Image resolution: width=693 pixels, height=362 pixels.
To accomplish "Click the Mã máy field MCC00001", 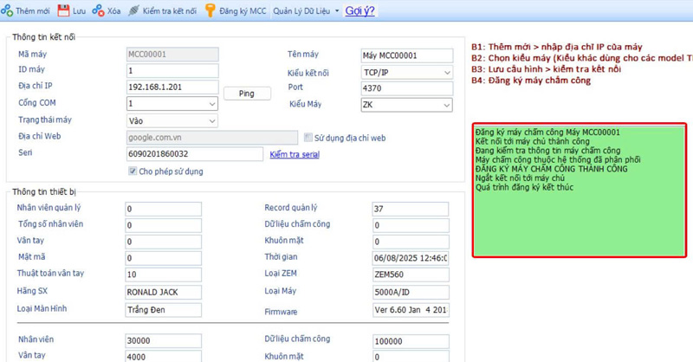I will point(172,55).
